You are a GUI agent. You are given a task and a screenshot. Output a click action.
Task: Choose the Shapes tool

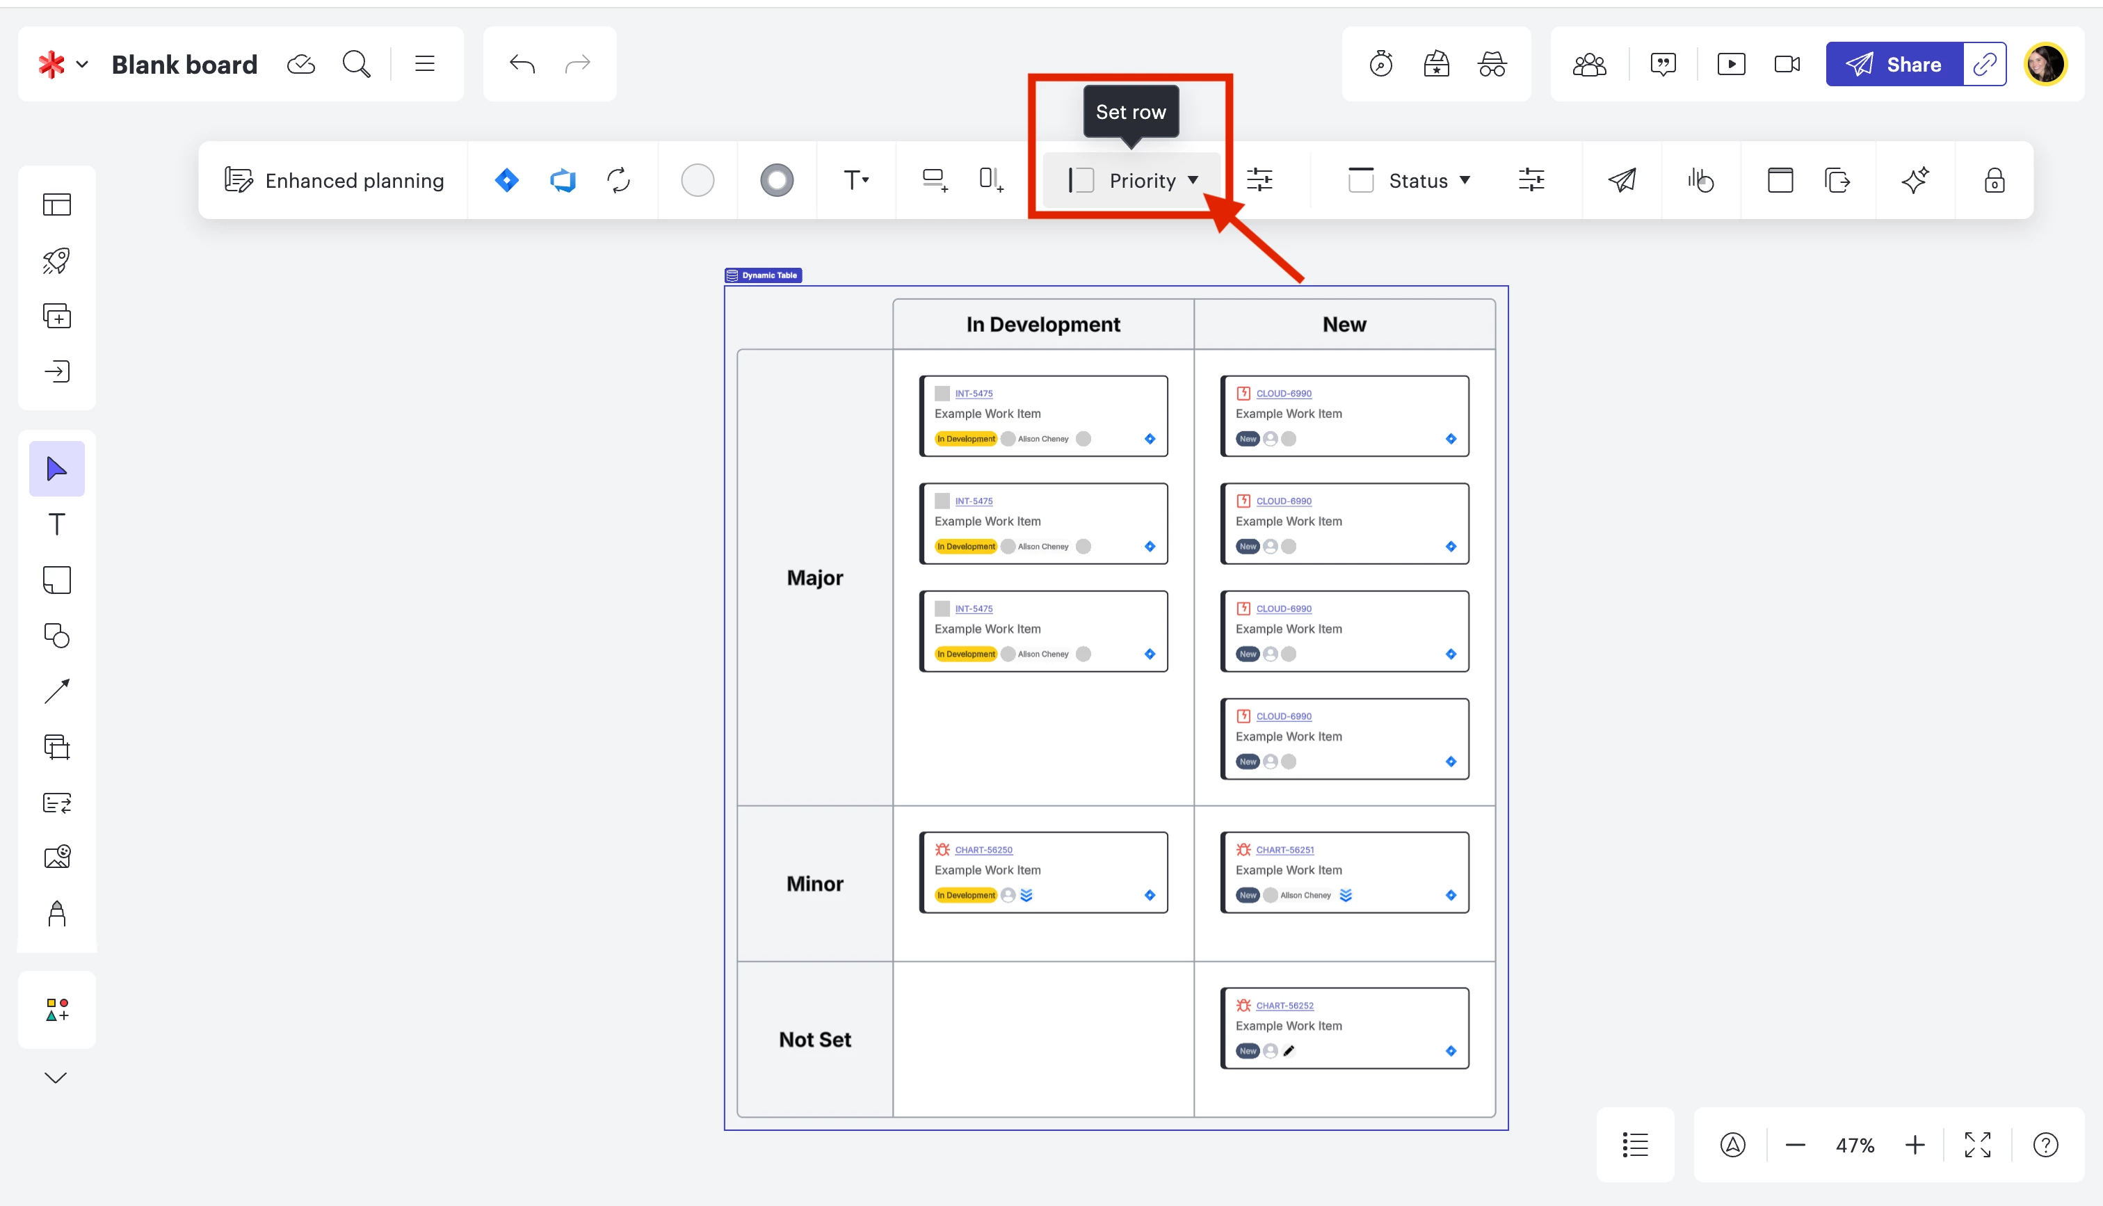56,635
